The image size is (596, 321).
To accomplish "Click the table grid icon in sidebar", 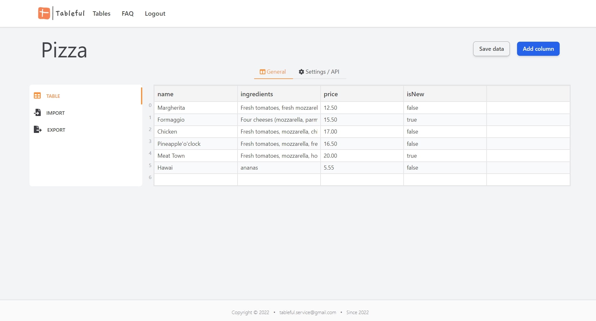I will click(37, 96).
